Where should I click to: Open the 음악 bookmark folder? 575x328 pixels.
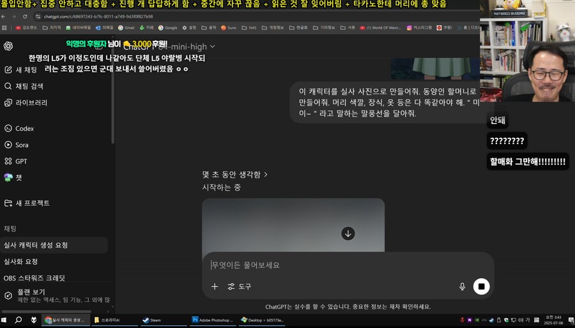pos(209,27)
